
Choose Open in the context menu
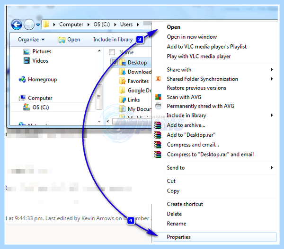174,27
